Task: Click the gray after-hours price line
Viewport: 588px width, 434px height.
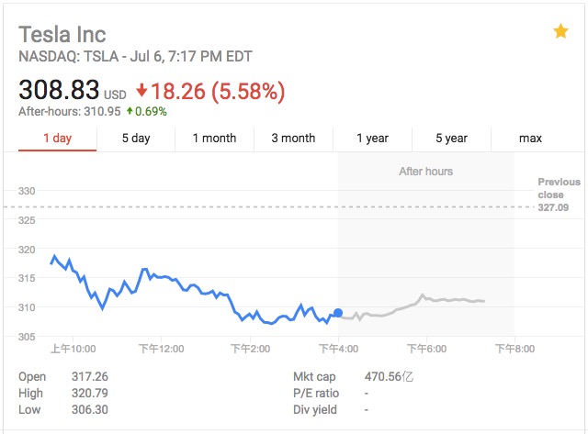Action: (413, 306)
